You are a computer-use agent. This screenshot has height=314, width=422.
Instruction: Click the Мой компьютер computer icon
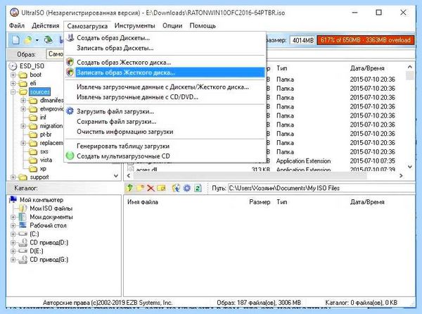tap(13, 199)
